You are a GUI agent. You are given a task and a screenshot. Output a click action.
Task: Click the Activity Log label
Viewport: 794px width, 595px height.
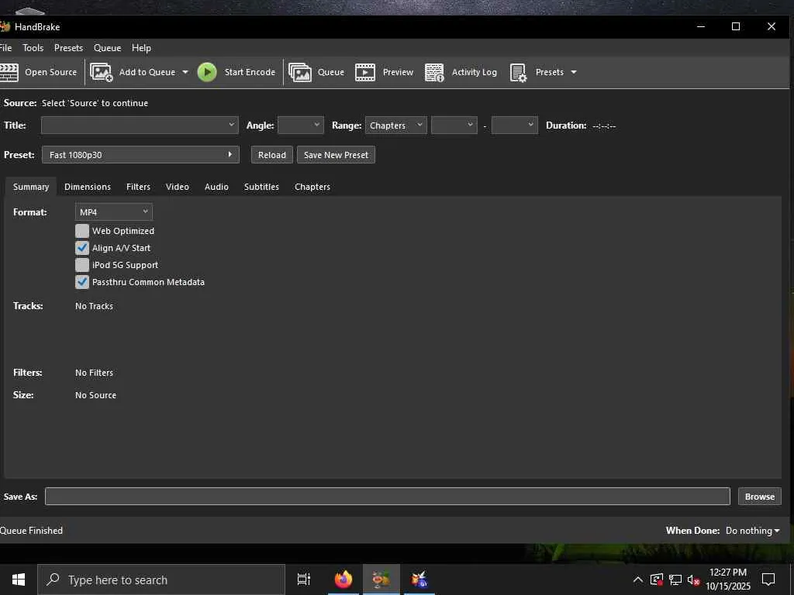coord(475,72)
